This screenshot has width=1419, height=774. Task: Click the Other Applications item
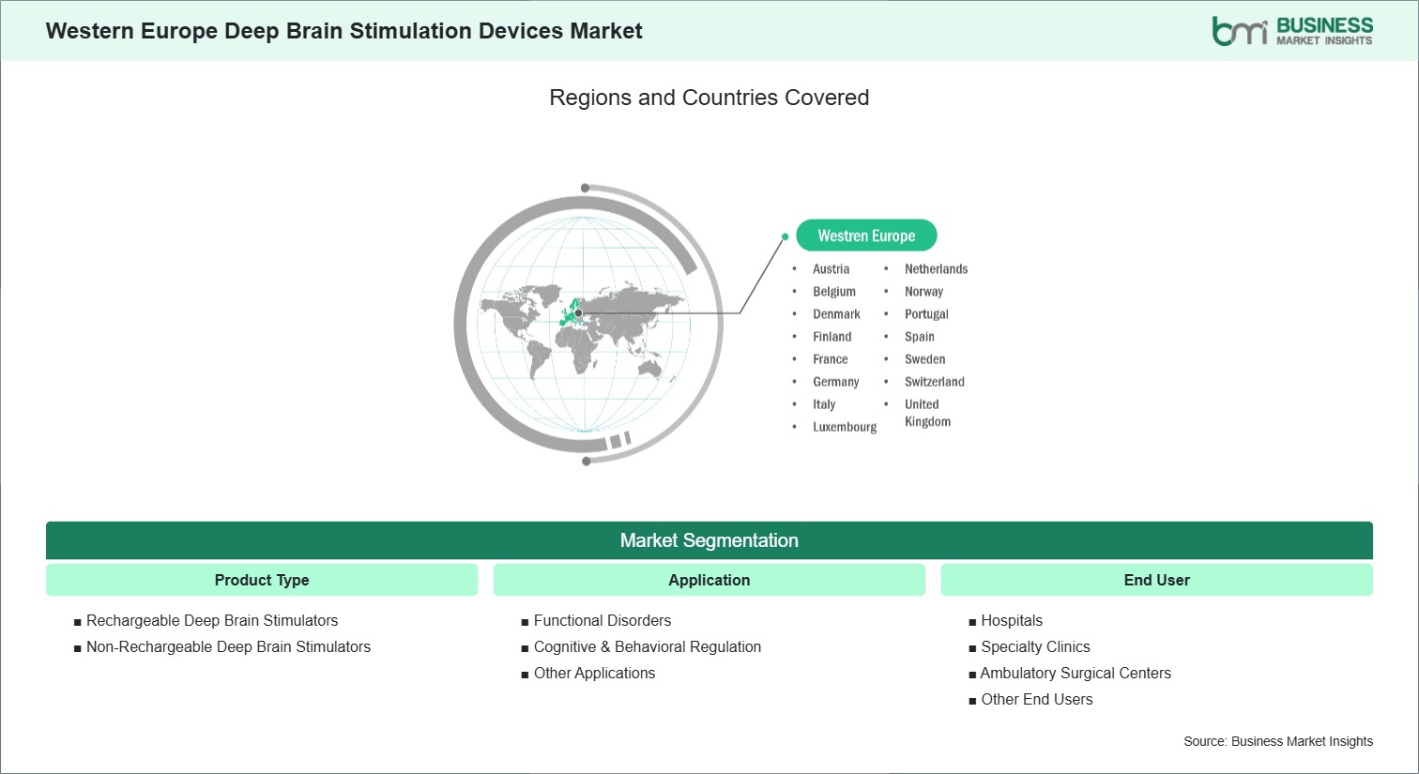(594, 673)
